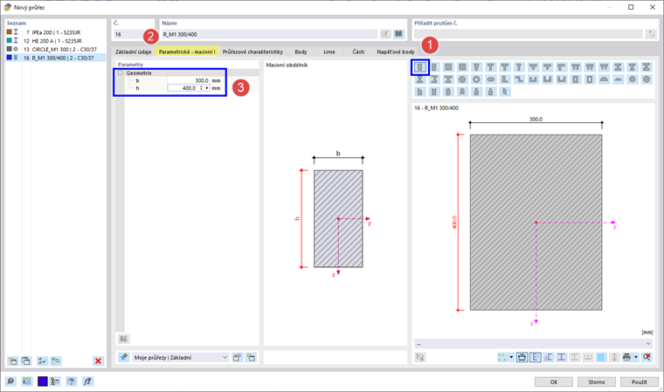
Task: Add to my cross-sections icon beside dropdown
Action: [237, 357]
